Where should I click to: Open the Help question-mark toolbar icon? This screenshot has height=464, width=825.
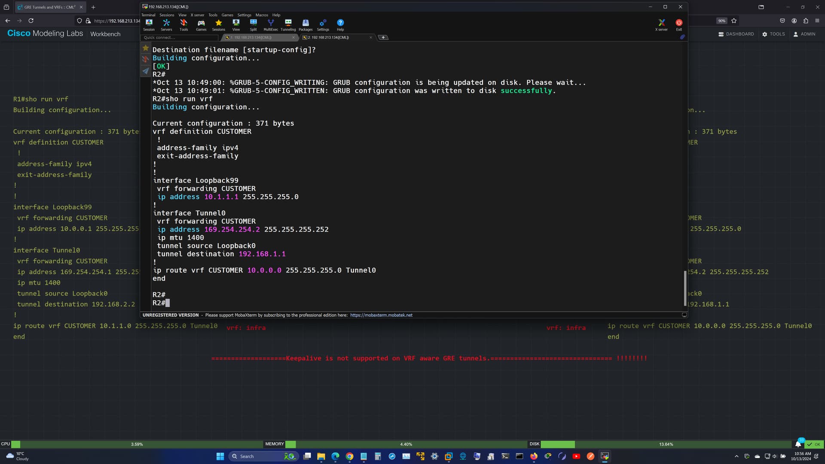pos(340,25)
